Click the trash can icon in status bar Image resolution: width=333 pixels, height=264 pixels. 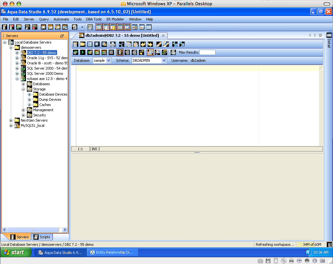pos(329,244)
